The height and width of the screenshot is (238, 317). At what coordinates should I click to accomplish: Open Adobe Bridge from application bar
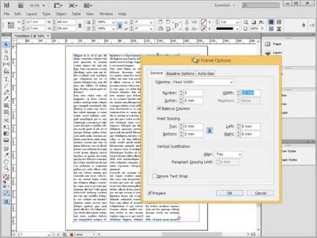coord(20,5)
